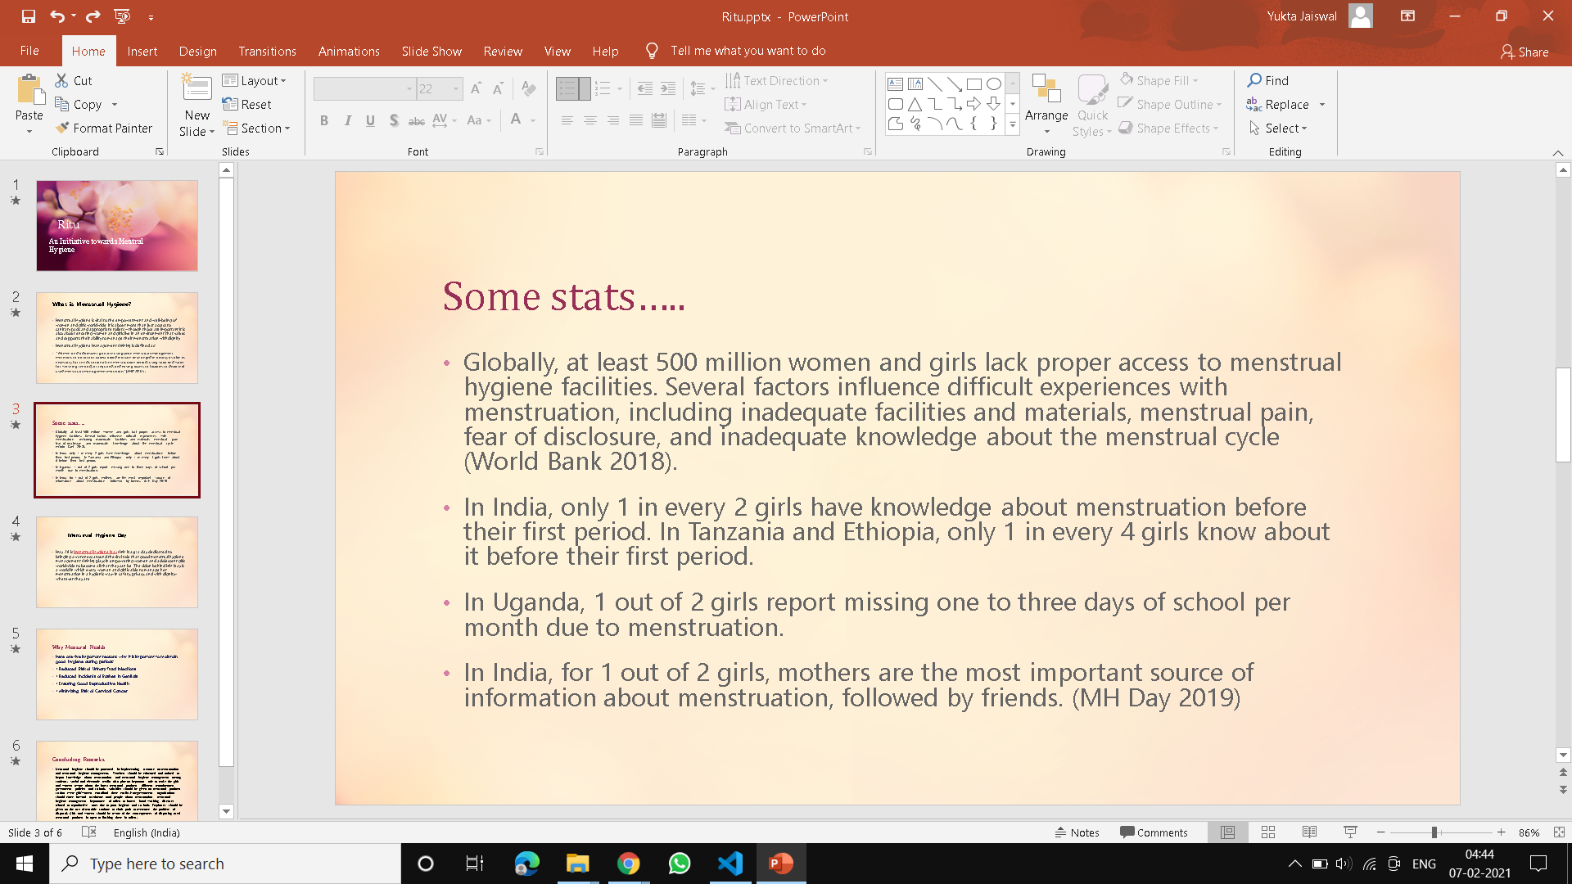The width and height of the screenshot is (1572, 884).
Task: Click the zoom slider handle
Action: 1434,832
